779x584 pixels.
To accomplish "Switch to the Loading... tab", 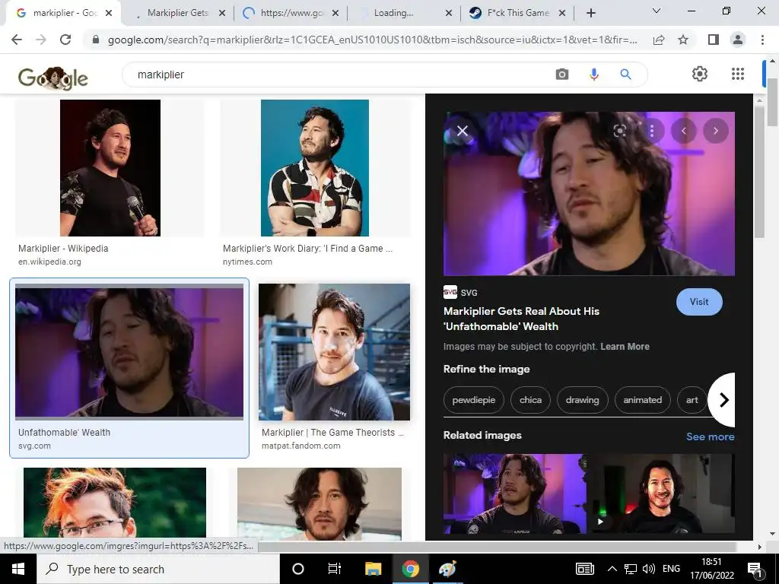I will [393, 13].
